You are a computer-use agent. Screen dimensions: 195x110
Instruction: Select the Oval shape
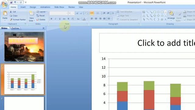(x=158, y=12)
